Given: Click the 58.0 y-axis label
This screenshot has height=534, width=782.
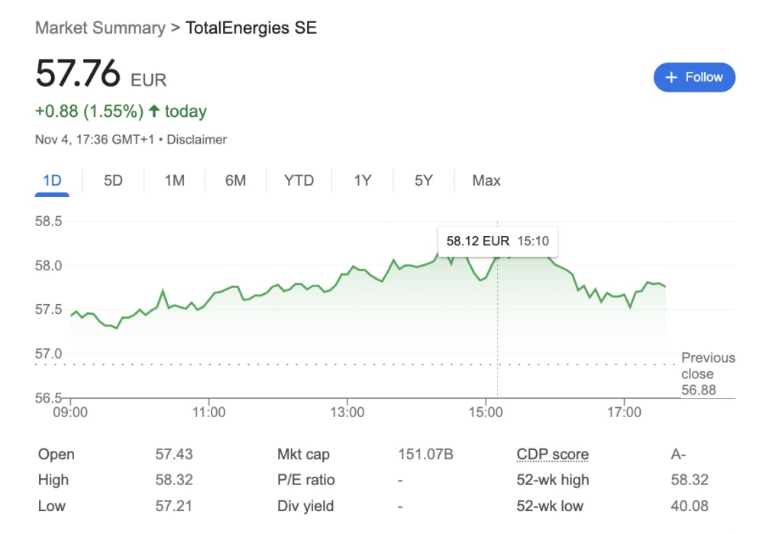Looking at the screenshot, I should [48, 266].
